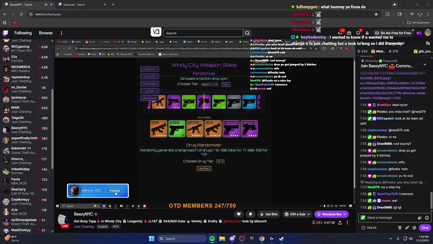Open Discord from the taskbar
This screenshot has width=433, height=244.
(x=232, y=239)
